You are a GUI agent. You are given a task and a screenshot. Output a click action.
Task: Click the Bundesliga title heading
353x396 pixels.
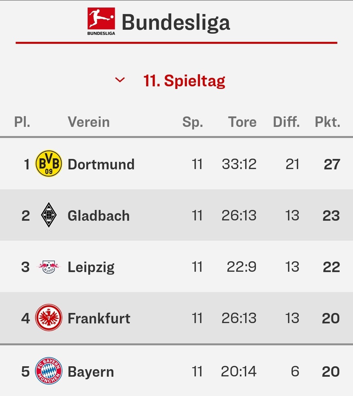[176, 22]
